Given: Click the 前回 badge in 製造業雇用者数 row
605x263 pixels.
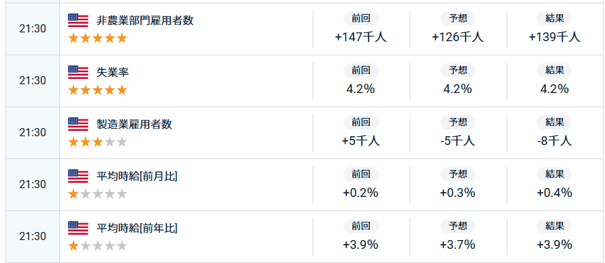Looking at the screenshot, I should tap(360, 122).
